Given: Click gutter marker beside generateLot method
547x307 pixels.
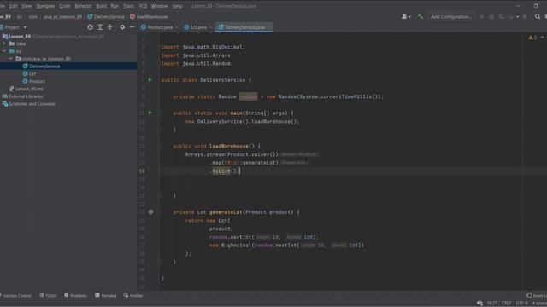Looking at the screenshot, I should click(x=150, y=211).
